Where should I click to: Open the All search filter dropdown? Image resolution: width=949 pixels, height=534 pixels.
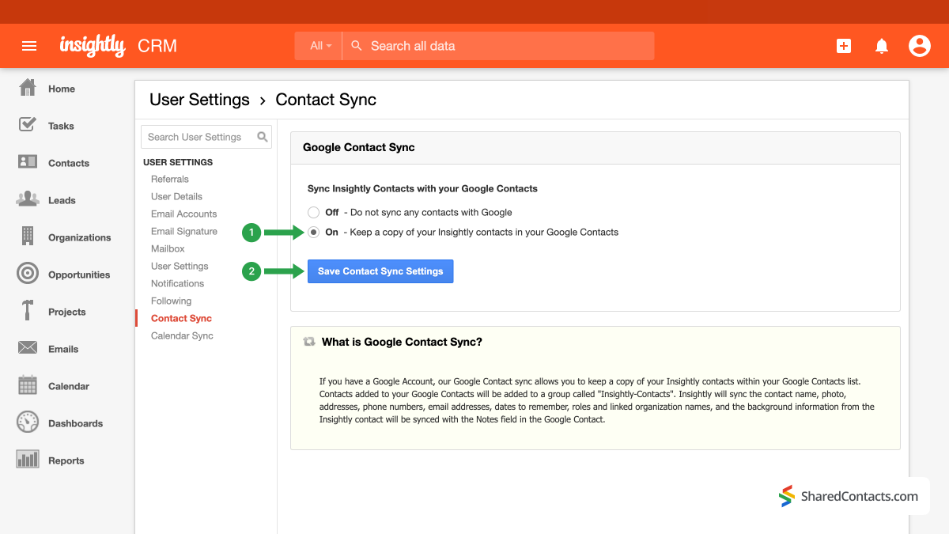tap(320, 46)
